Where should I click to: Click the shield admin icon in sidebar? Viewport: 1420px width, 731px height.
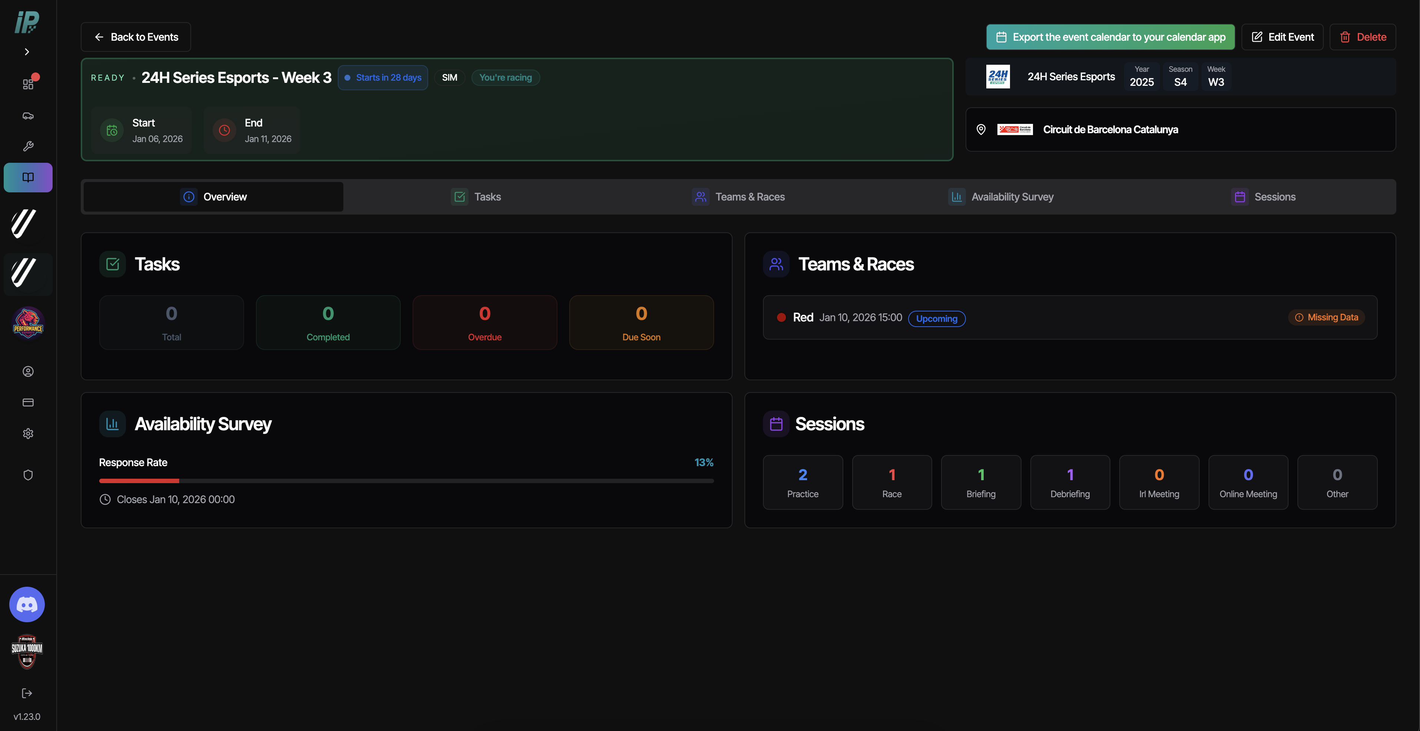coord(28,475)
